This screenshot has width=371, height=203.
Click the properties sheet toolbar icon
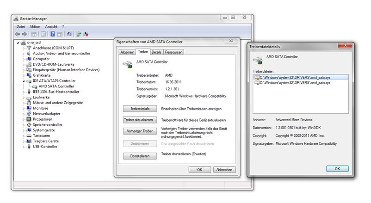click(43, 34)
